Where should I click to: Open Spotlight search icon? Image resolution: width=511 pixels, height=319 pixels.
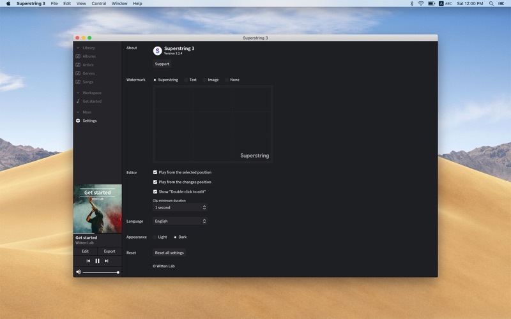click(491, 4)
